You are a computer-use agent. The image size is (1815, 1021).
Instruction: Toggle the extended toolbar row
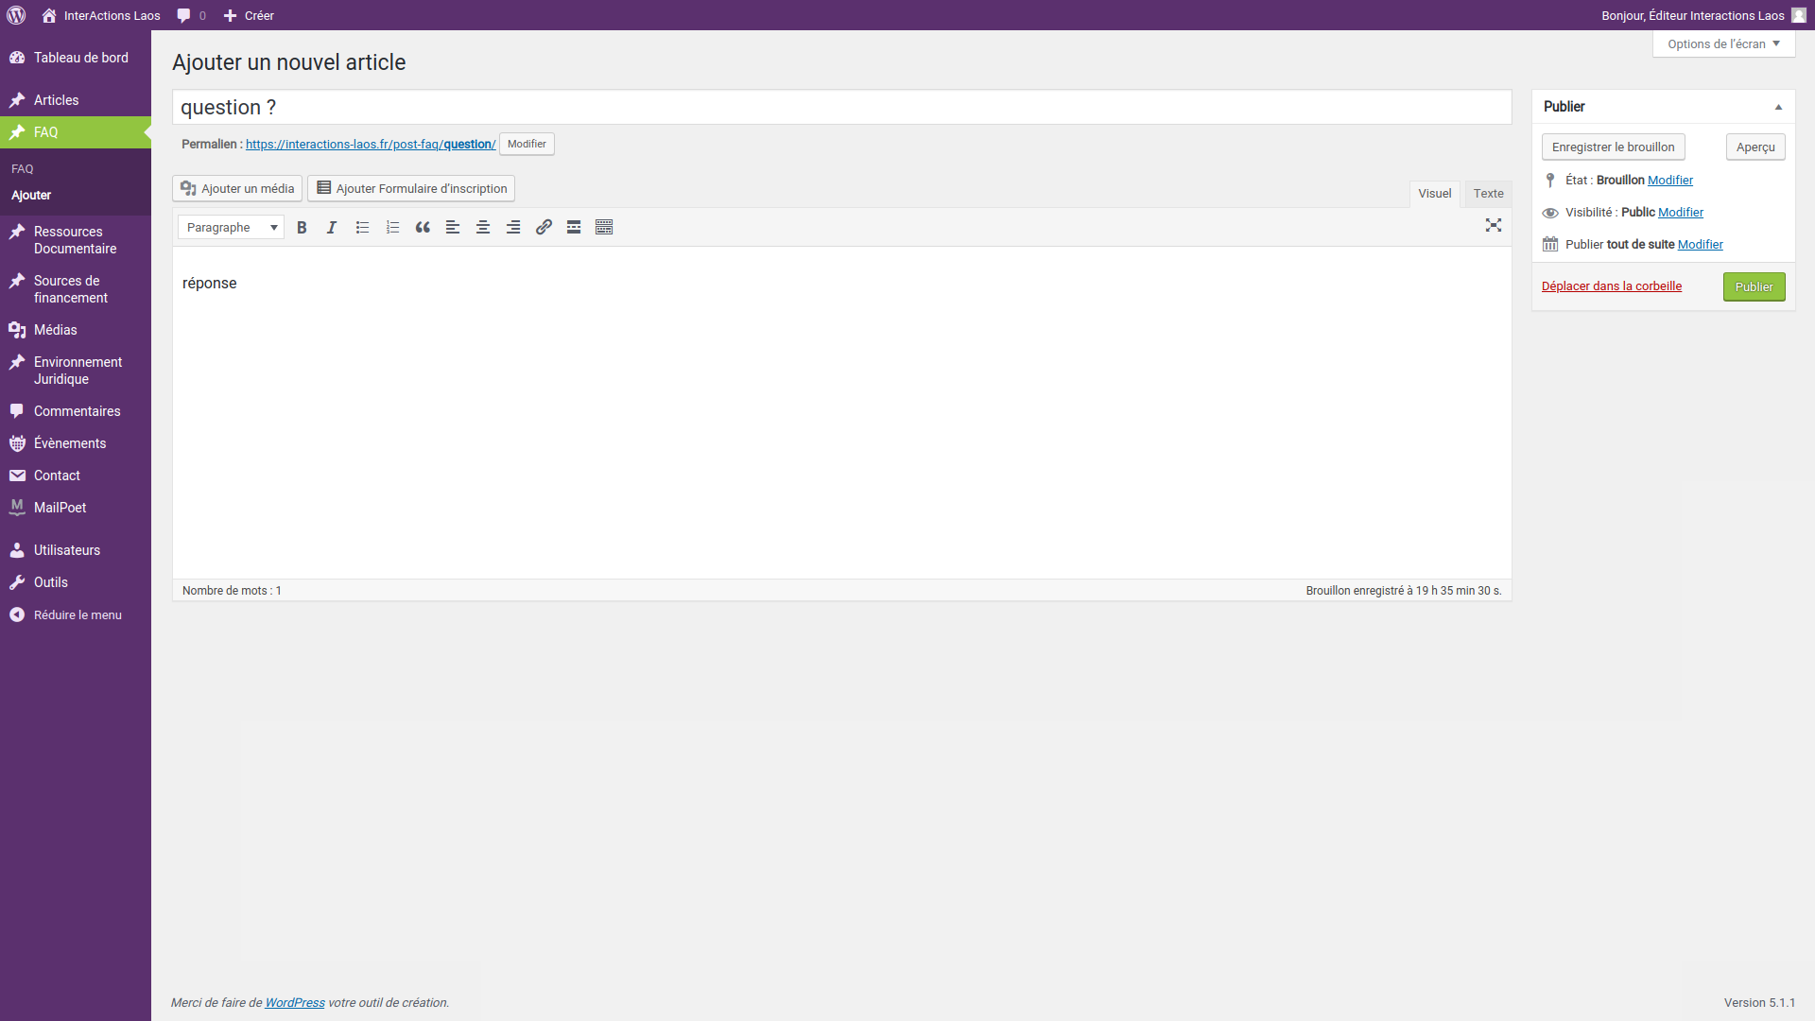pos(604,228)
